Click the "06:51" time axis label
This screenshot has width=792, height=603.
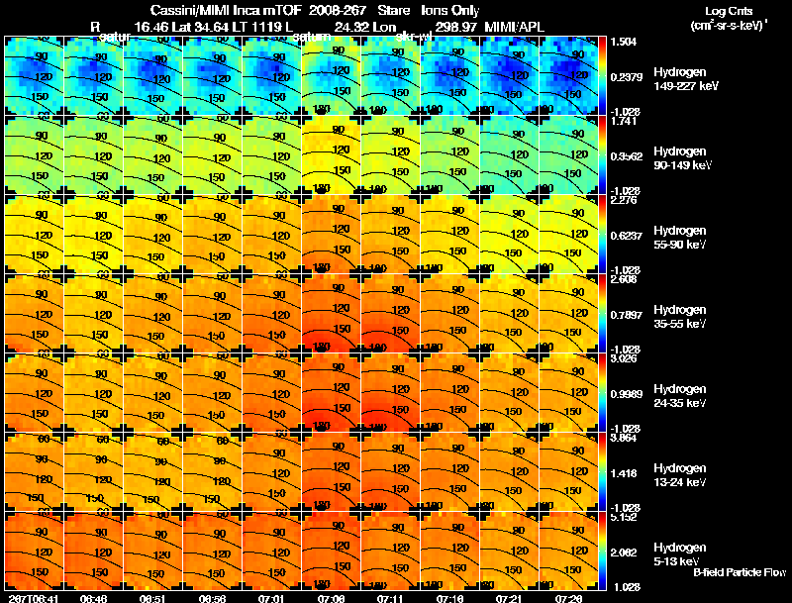tap(152, 598)
